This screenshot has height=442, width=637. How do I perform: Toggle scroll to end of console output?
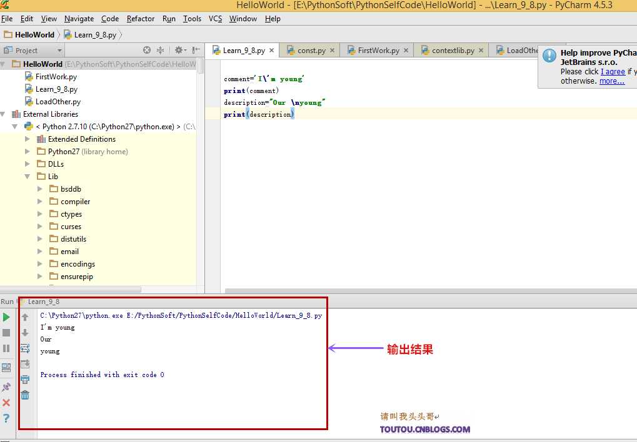point(25,364)
